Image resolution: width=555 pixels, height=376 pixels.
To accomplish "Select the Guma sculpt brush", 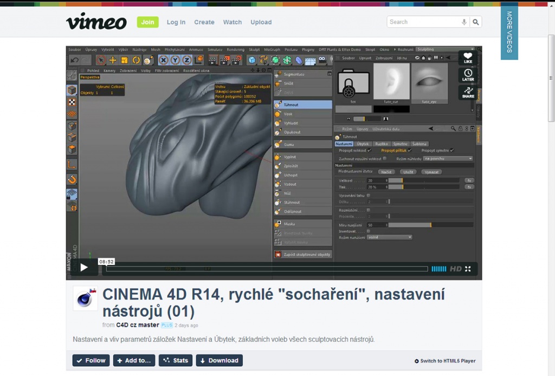I will point(303,144).
